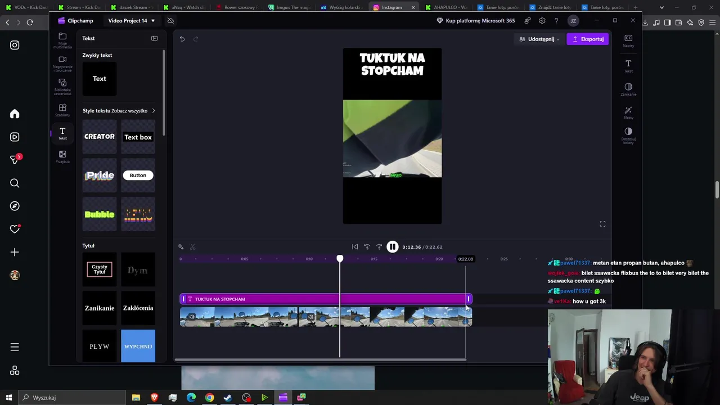Viewport: 720px width, 405px height.
Task: Open Efekty effects panel
Action: click(628, 112)
